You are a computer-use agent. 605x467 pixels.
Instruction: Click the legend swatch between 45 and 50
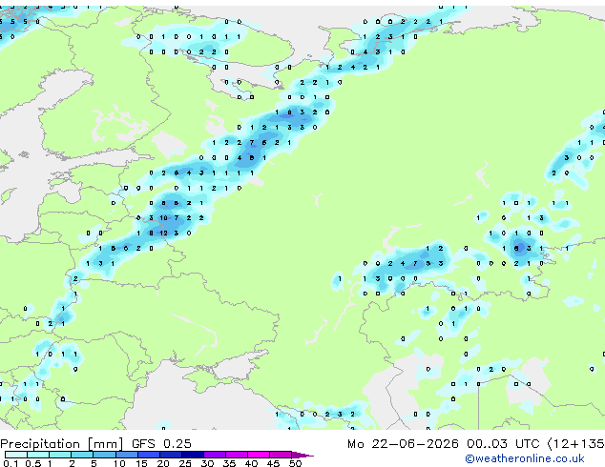click(x=281, y=455)
